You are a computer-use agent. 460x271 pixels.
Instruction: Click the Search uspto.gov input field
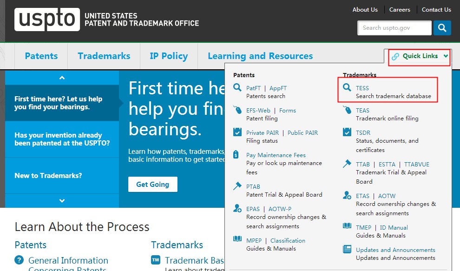[394, 28]
